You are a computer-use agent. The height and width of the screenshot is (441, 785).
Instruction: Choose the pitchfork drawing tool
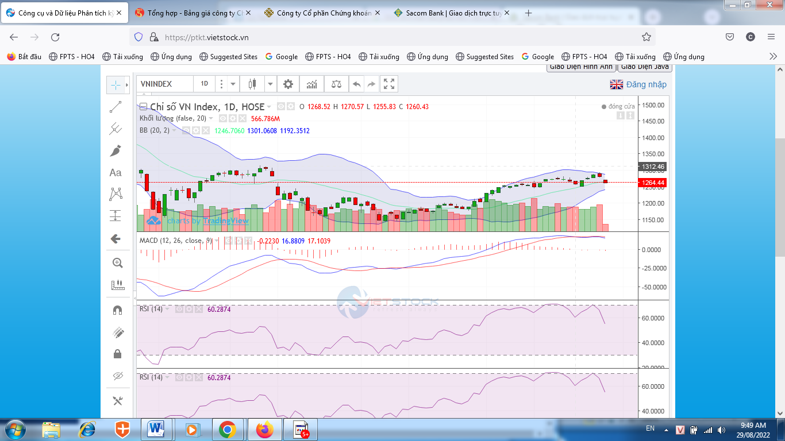point(116,129)
